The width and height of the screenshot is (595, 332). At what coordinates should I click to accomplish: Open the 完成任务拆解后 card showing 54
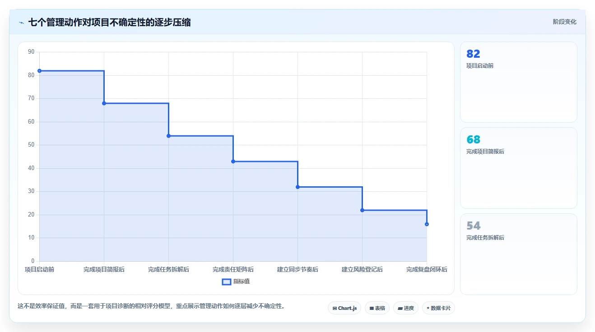[x=518, y=254]
